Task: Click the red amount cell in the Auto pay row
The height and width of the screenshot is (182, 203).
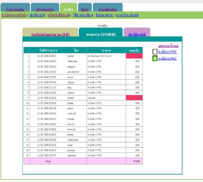Action: [134, 98]
